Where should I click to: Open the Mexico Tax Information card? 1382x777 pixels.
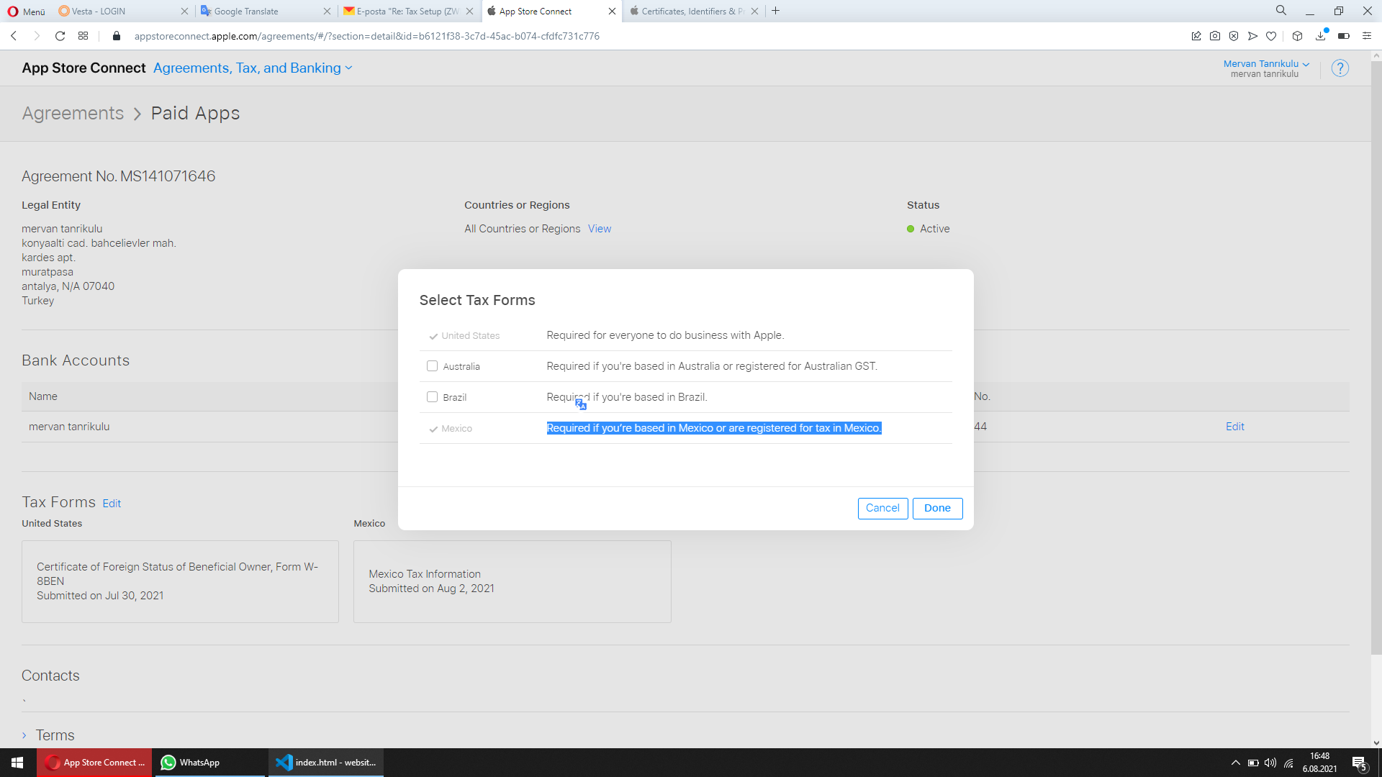512,581
